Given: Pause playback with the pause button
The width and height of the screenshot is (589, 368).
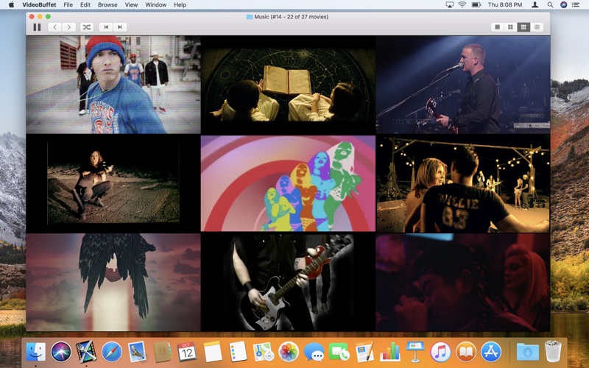Looking at the screenshot, I should point(37,27).
